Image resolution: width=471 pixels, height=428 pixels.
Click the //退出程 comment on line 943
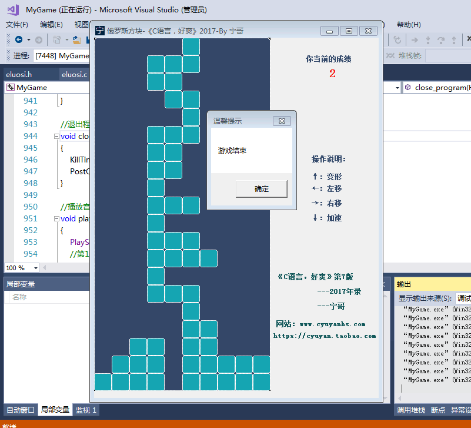(75, 124)
